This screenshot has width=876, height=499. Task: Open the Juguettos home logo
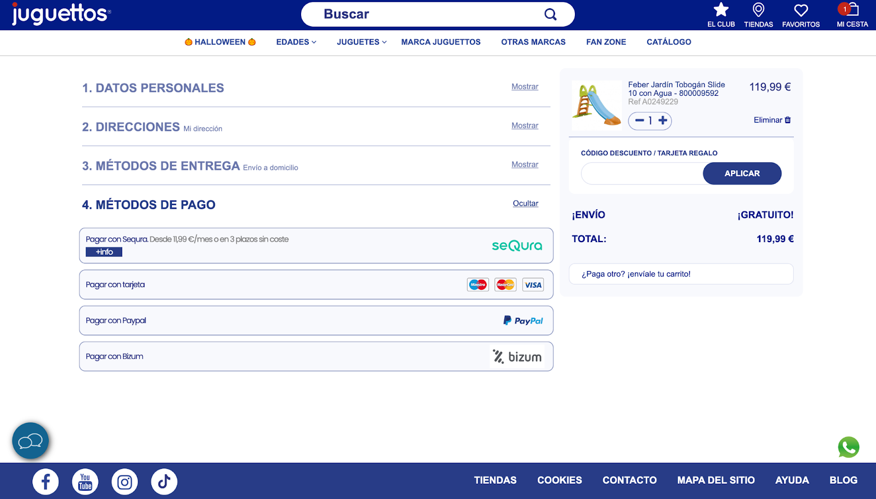point(61,14)
